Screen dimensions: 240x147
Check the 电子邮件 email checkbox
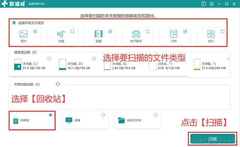click(x=148, y=31)
